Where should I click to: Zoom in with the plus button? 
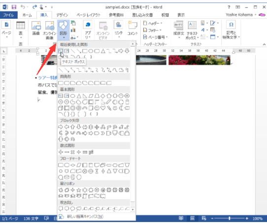[247, 218]
